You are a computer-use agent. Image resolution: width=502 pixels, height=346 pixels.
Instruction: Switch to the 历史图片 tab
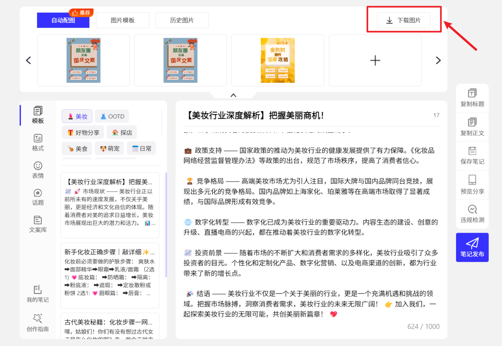[182, 20]
